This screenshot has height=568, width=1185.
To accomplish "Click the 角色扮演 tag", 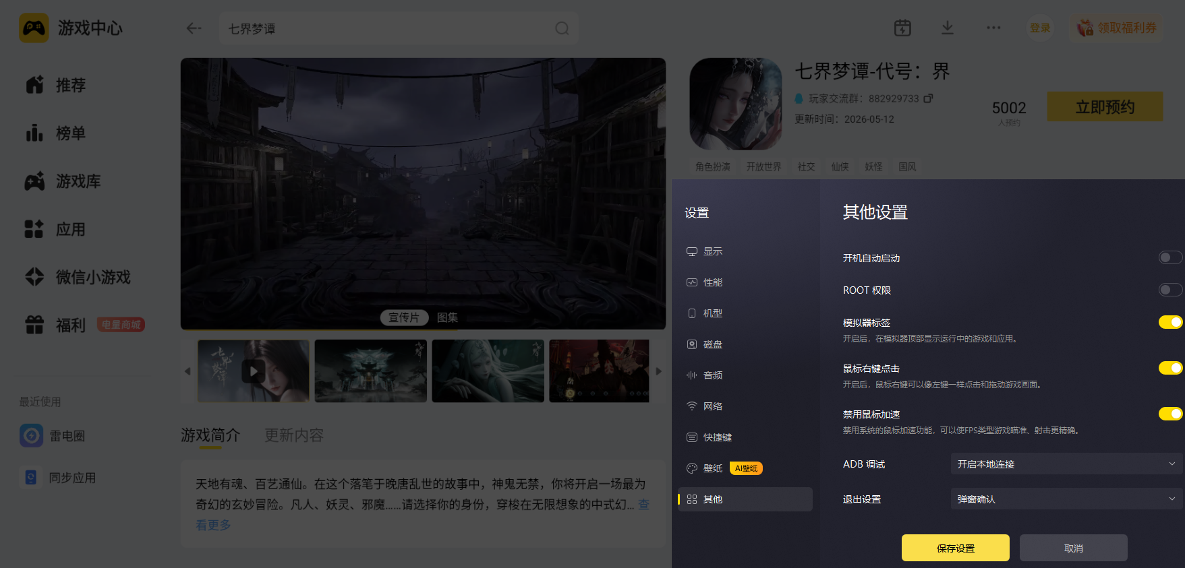I will (713, 166).
